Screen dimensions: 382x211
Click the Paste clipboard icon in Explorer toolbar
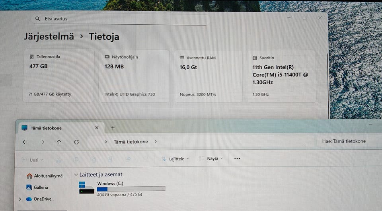(94, 160)
